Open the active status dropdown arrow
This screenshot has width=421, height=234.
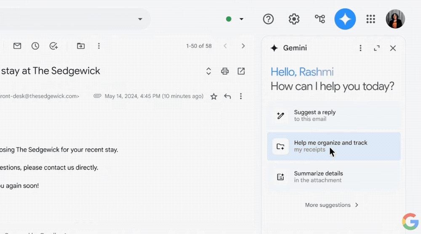point(241,19)
